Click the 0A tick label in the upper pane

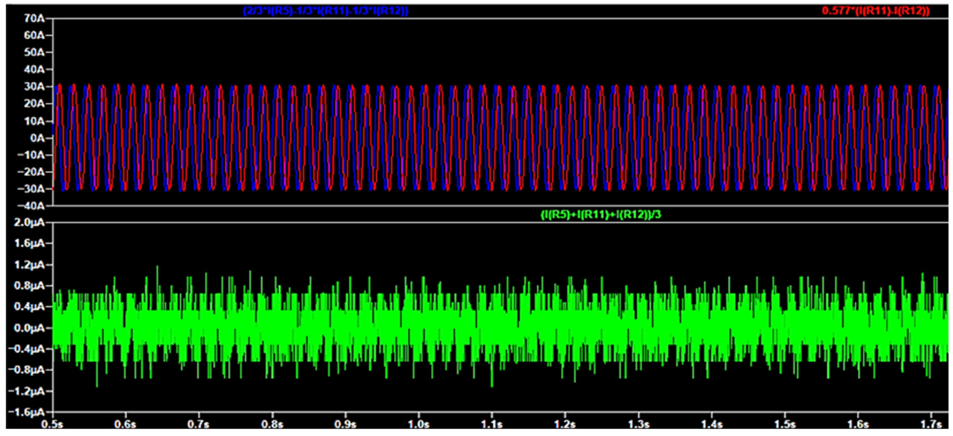pos(37,138)
